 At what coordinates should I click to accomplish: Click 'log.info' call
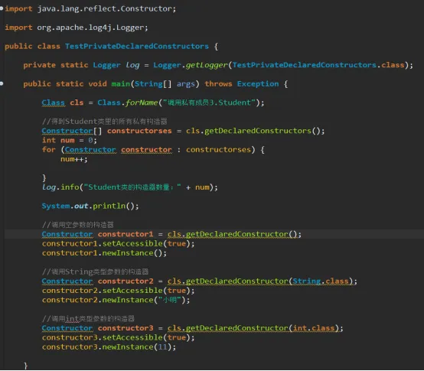[60, 187]
